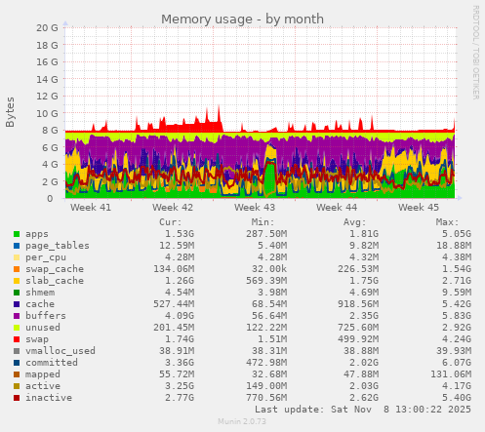Click the 'Bytes' vertical axis title
485x432 pixels.
10,112
